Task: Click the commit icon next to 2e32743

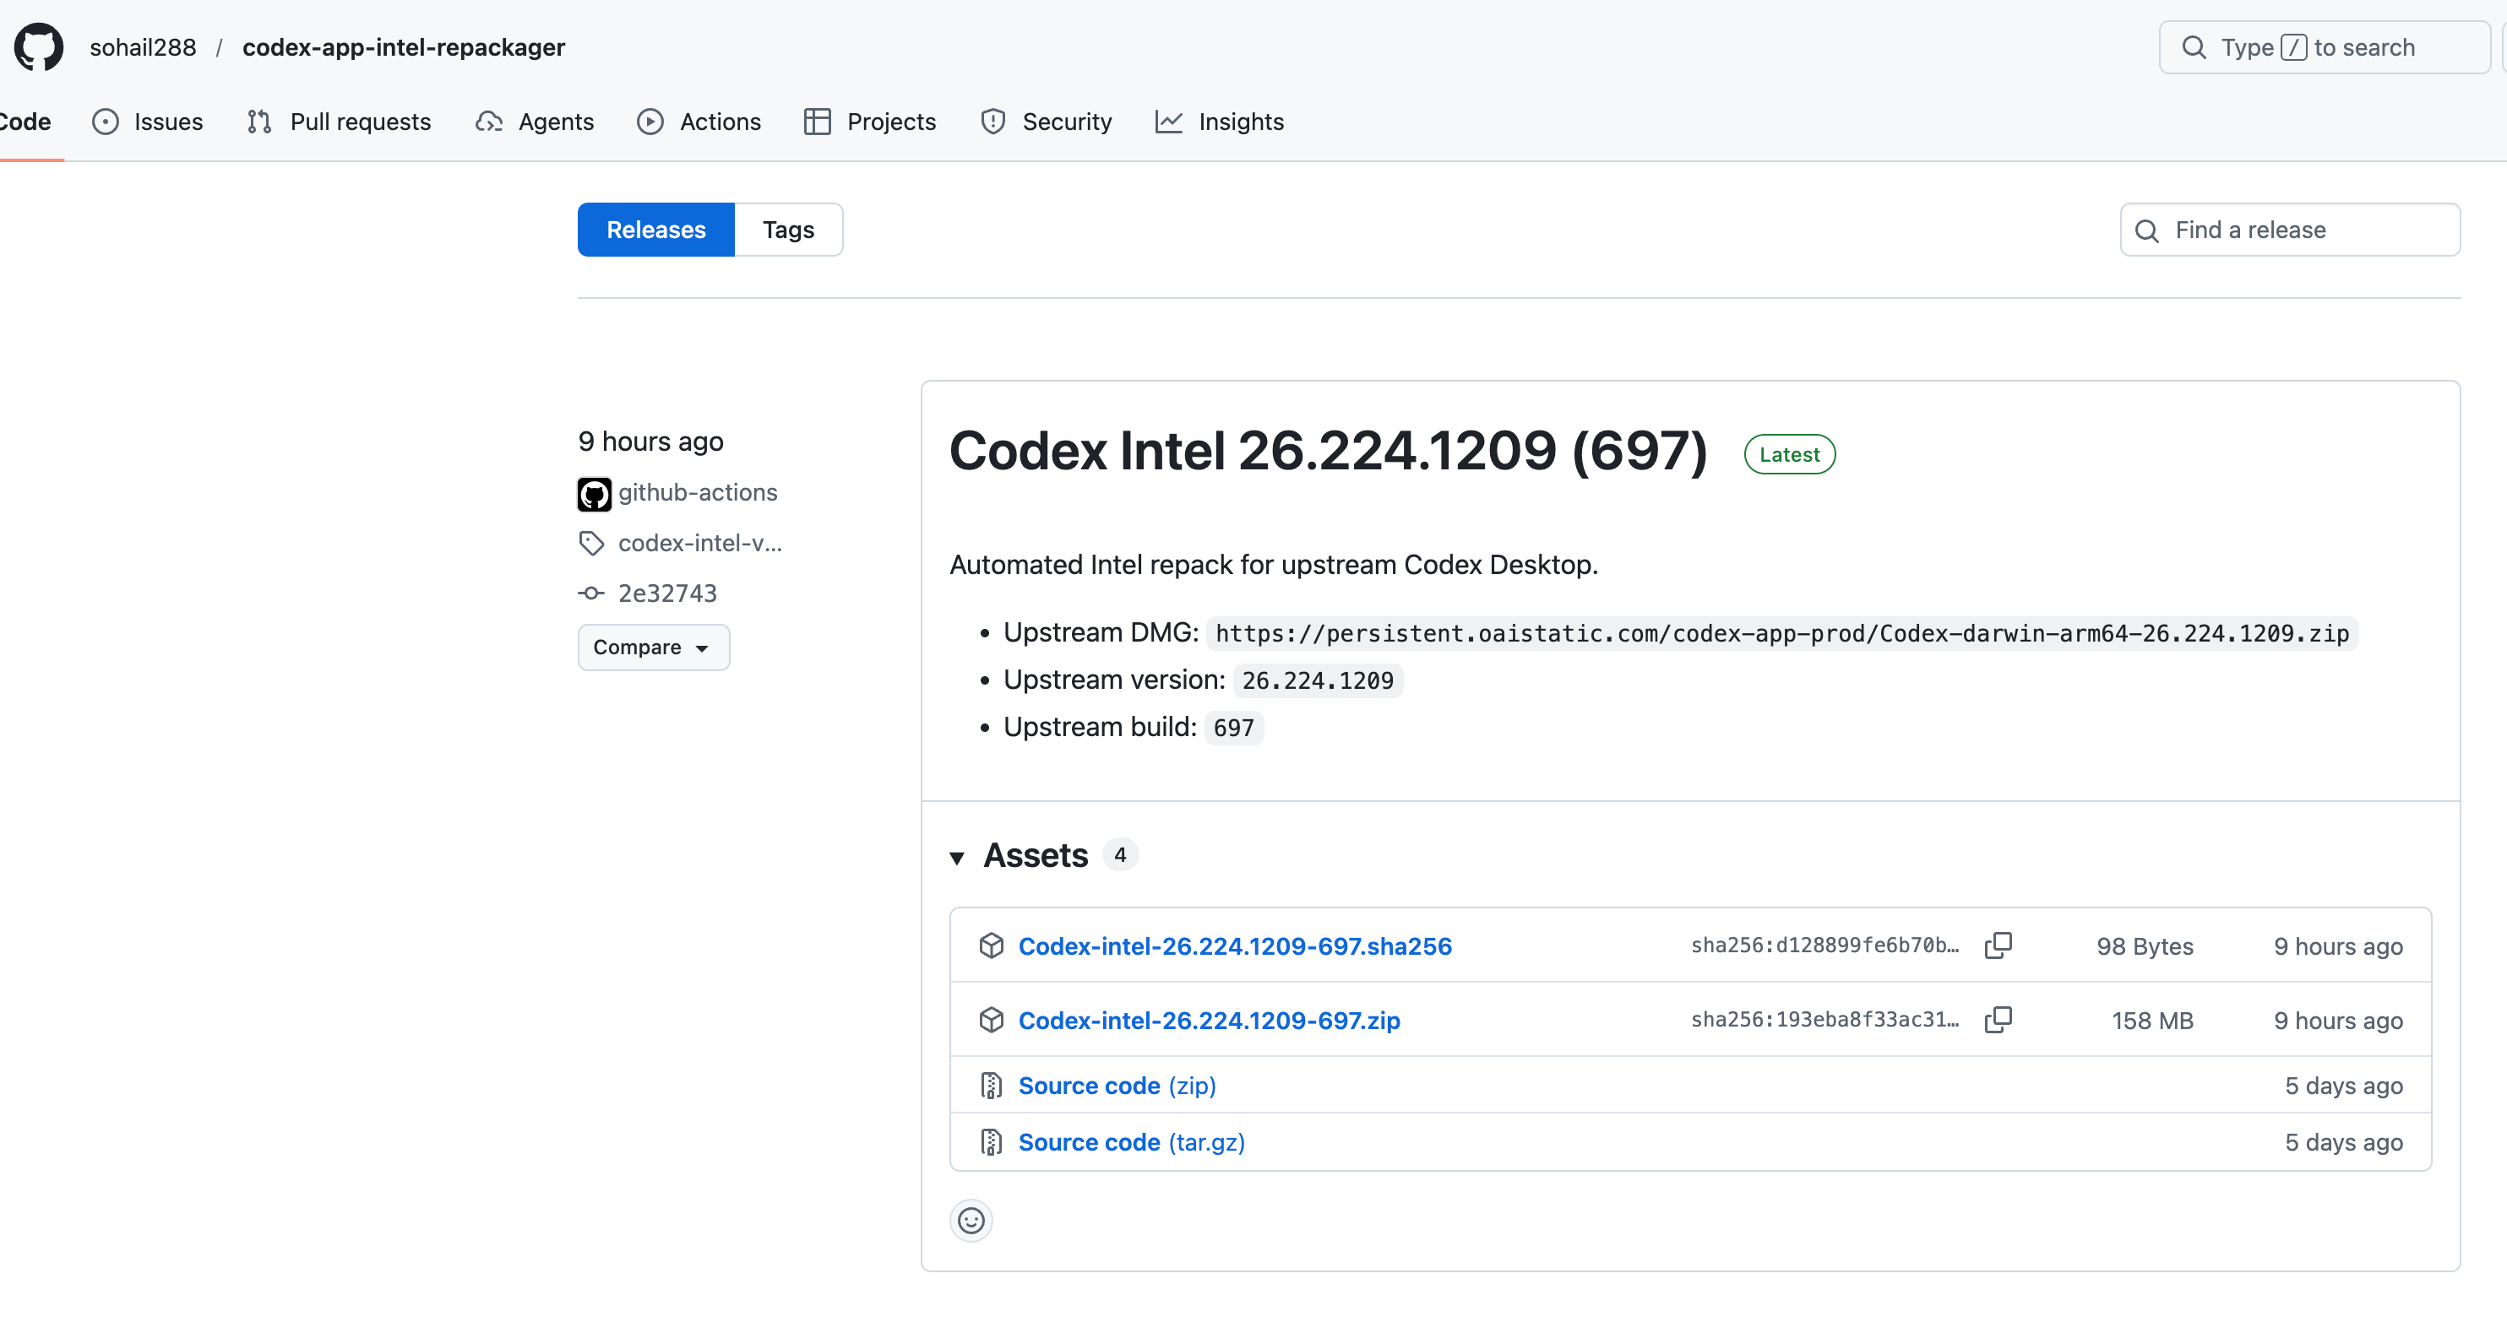Action: click(592, 593)
